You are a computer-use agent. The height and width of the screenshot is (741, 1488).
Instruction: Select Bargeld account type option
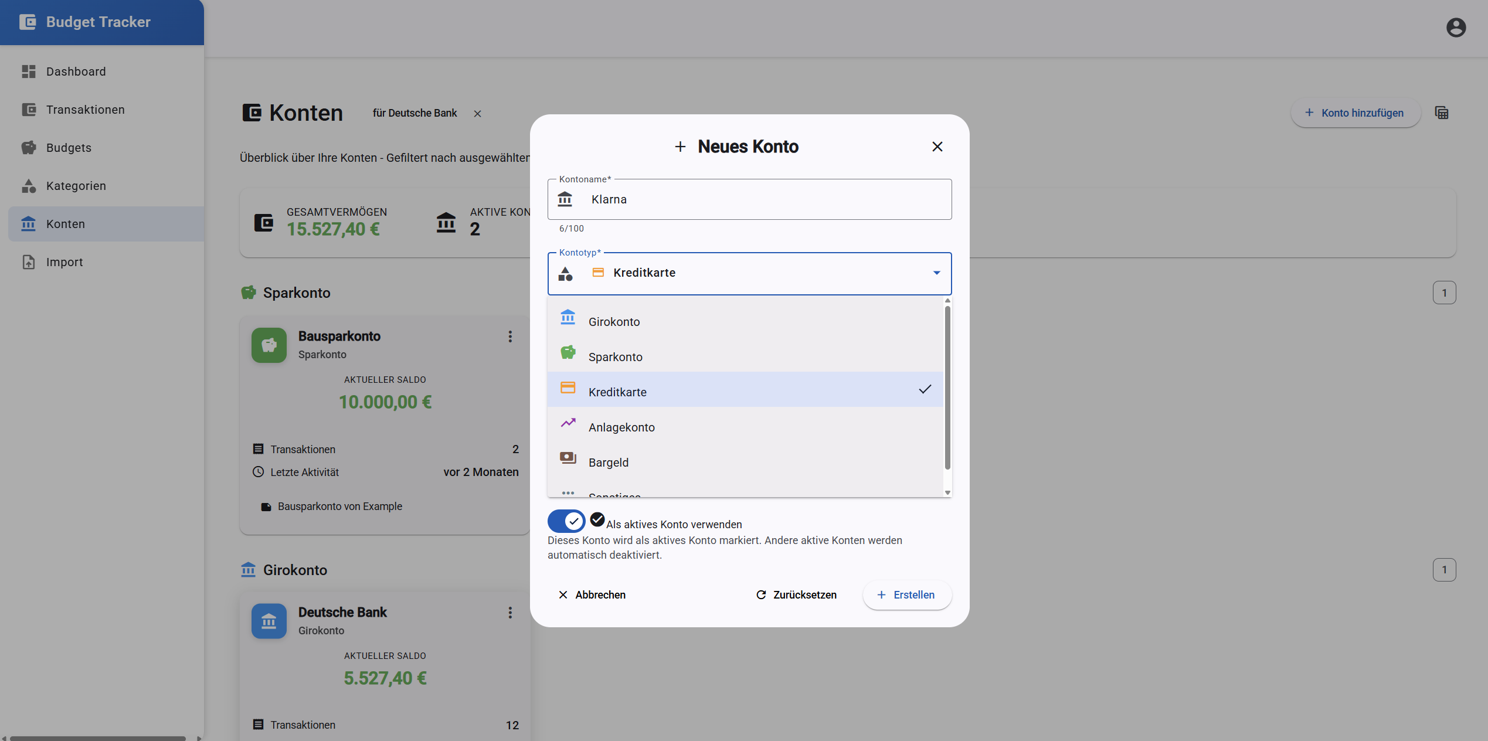point(745,460)
